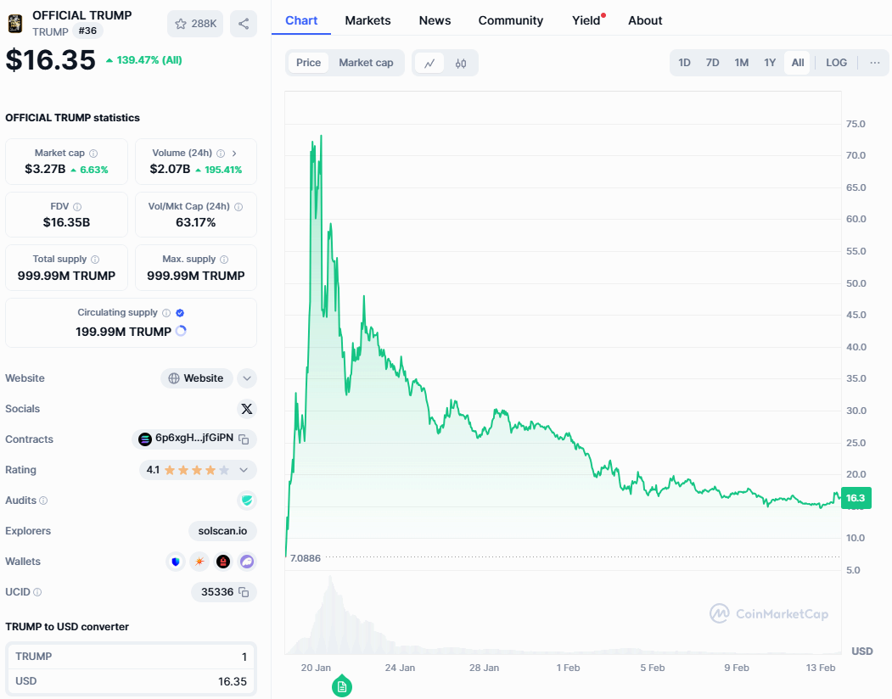Copy the contract address 6p6xgH...jfGiPN
892x699 pixels.
click(244, 439)
